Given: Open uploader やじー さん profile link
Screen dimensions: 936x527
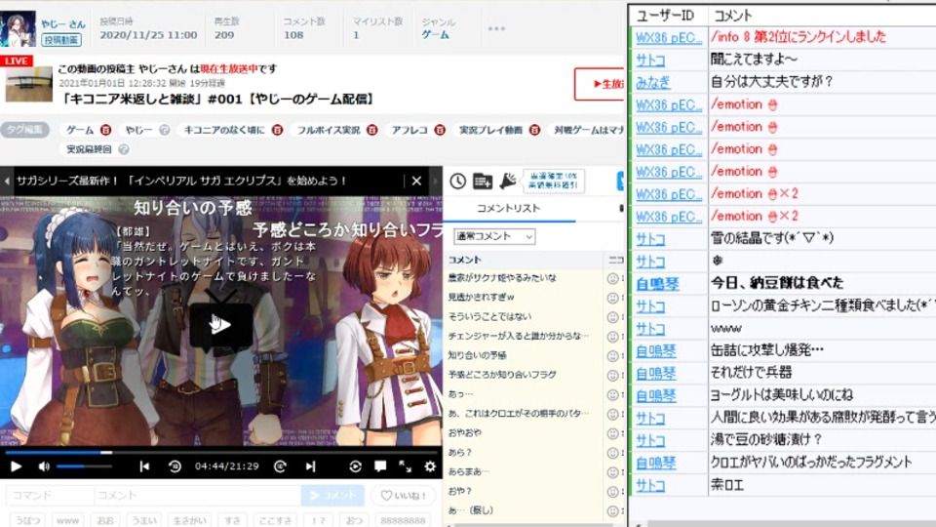Looking at the screenshot, I should pyautogui.click(x=63, y=24).
